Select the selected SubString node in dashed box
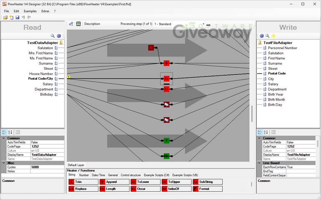Image resolution: width=321 pixels, height=200 pixels. 166,79
